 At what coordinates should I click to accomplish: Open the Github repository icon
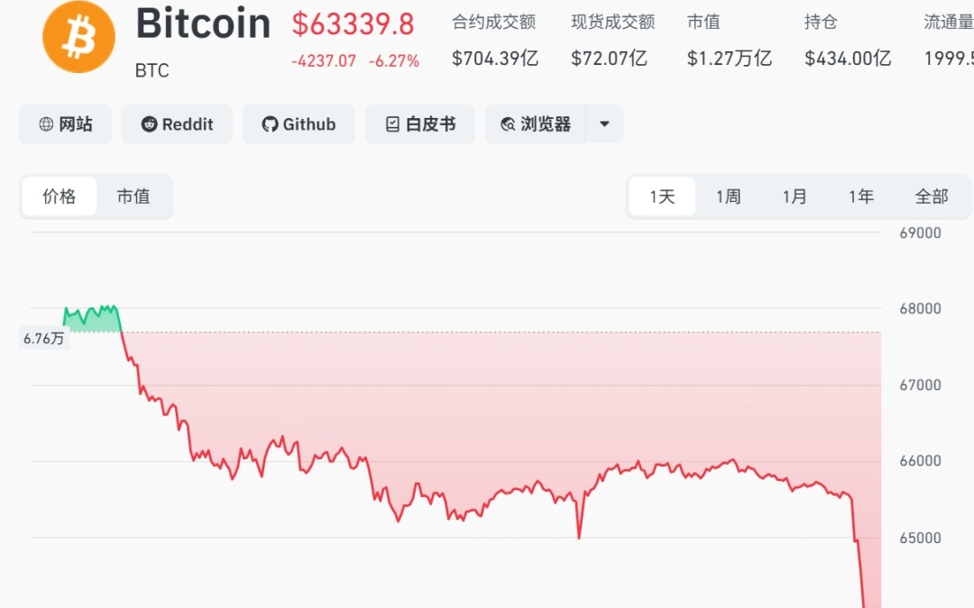[x=271, y=124]
